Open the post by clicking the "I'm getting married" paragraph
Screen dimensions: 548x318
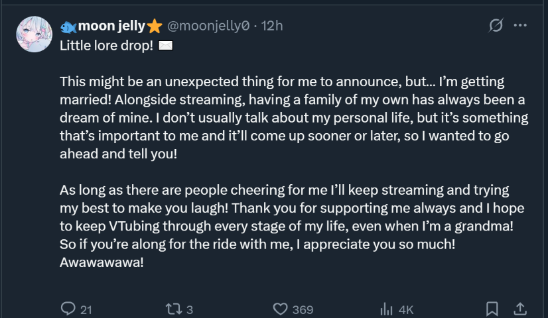pos(292,118)
